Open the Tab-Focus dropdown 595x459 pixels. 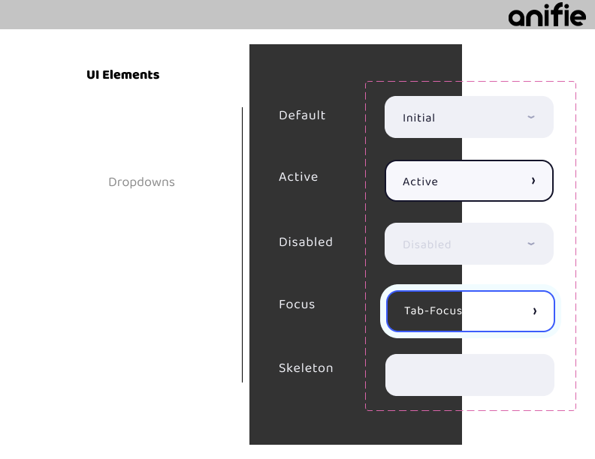coord(470,311)
